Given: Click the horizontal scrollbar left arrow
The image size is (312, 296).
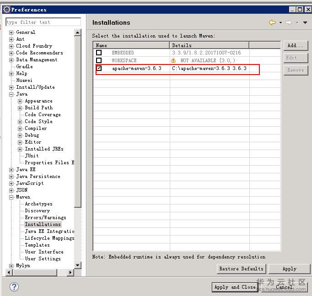Looking at the screenshot, I should tap(9, 272).
